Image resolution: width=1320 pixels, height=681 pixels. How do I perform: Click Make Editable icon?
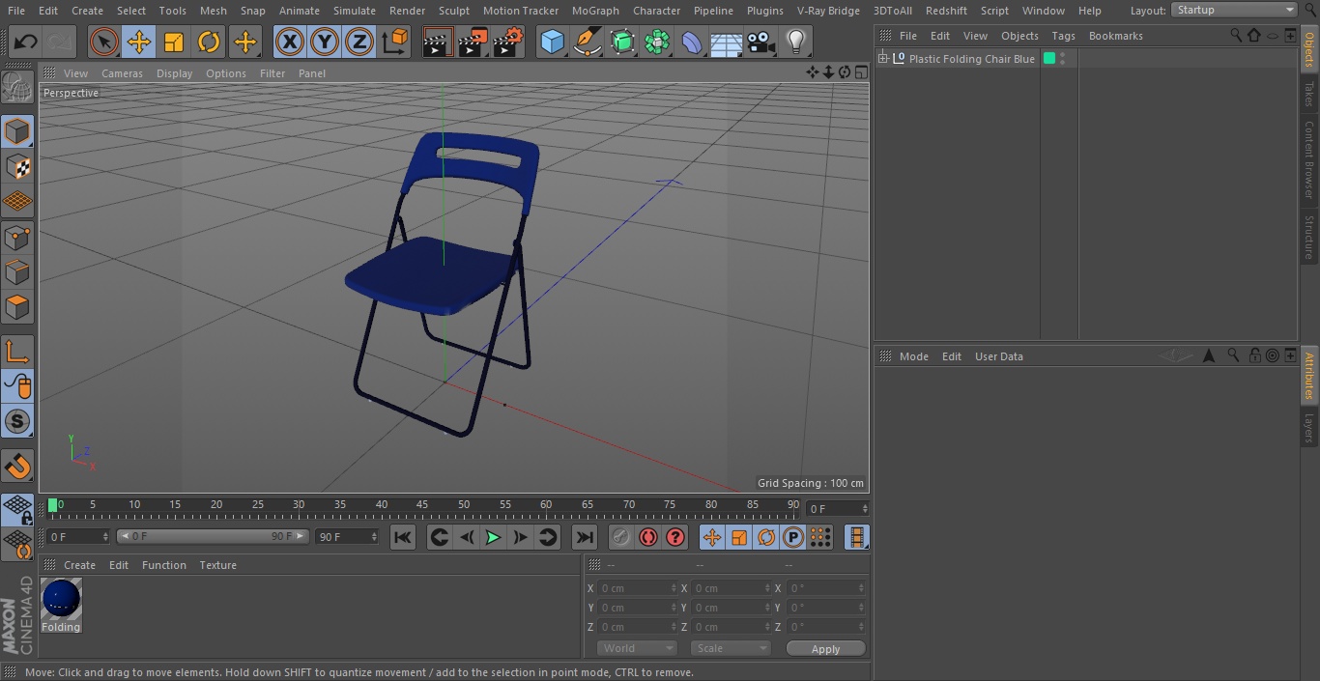pyautogui.click(x=17, y=88)
